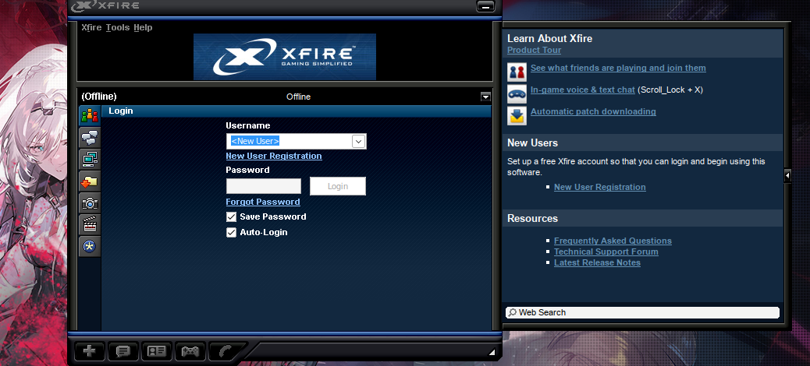Screen dimensions: 810x366
Task: Click the gamepad bottom toolbar icon
Action: pos(190,351)
